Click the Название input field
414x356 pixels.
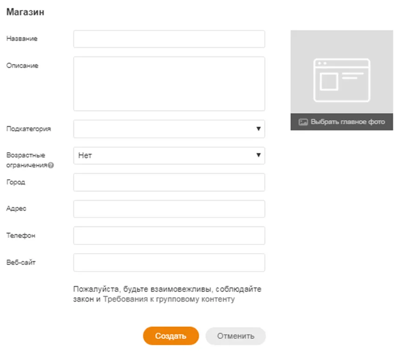coord(169,39)
